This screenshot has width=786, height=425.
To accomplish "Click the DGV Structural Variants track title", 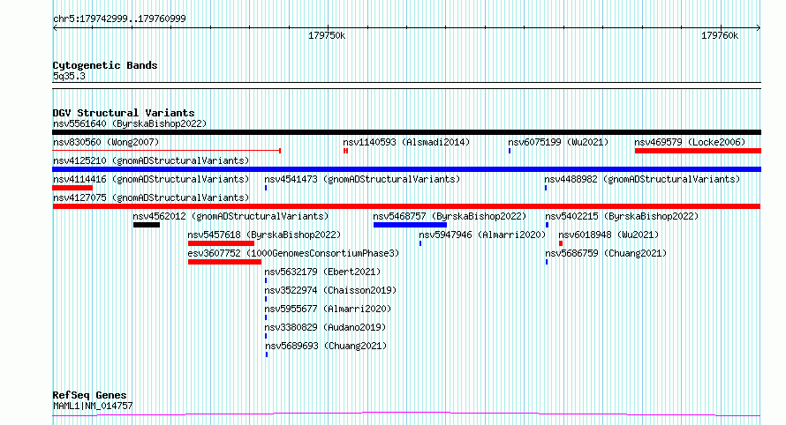I will tap(124, 113).
